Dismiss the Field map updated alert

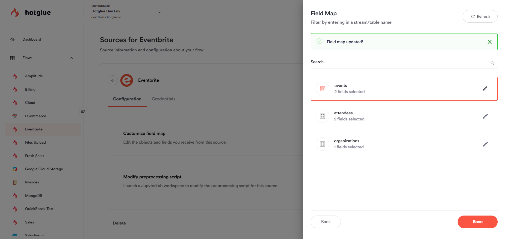coord(489,42)
